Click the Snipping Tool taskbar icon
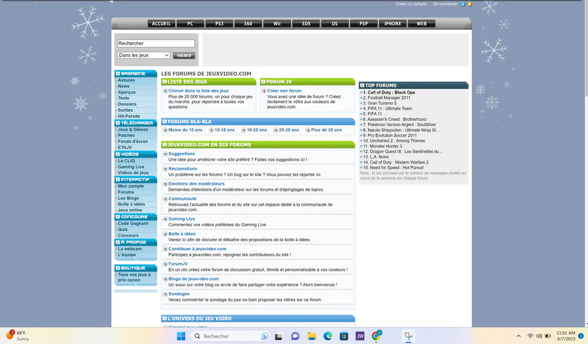 [408, 336]
